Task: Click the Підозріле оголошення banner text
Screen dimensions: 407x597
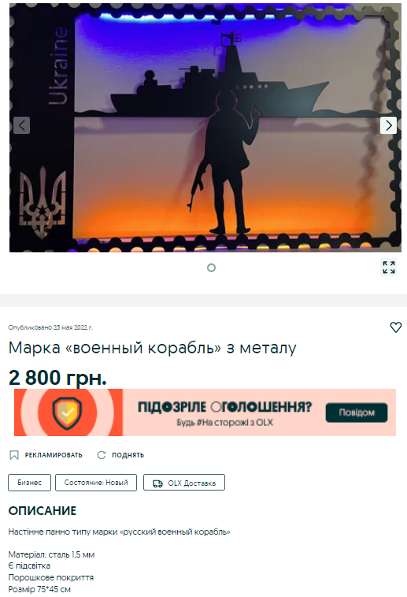Action: click(x=224, y=407)
